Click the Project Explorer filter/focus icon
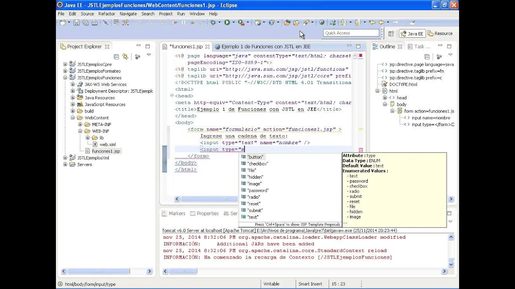 coord(137,57)
